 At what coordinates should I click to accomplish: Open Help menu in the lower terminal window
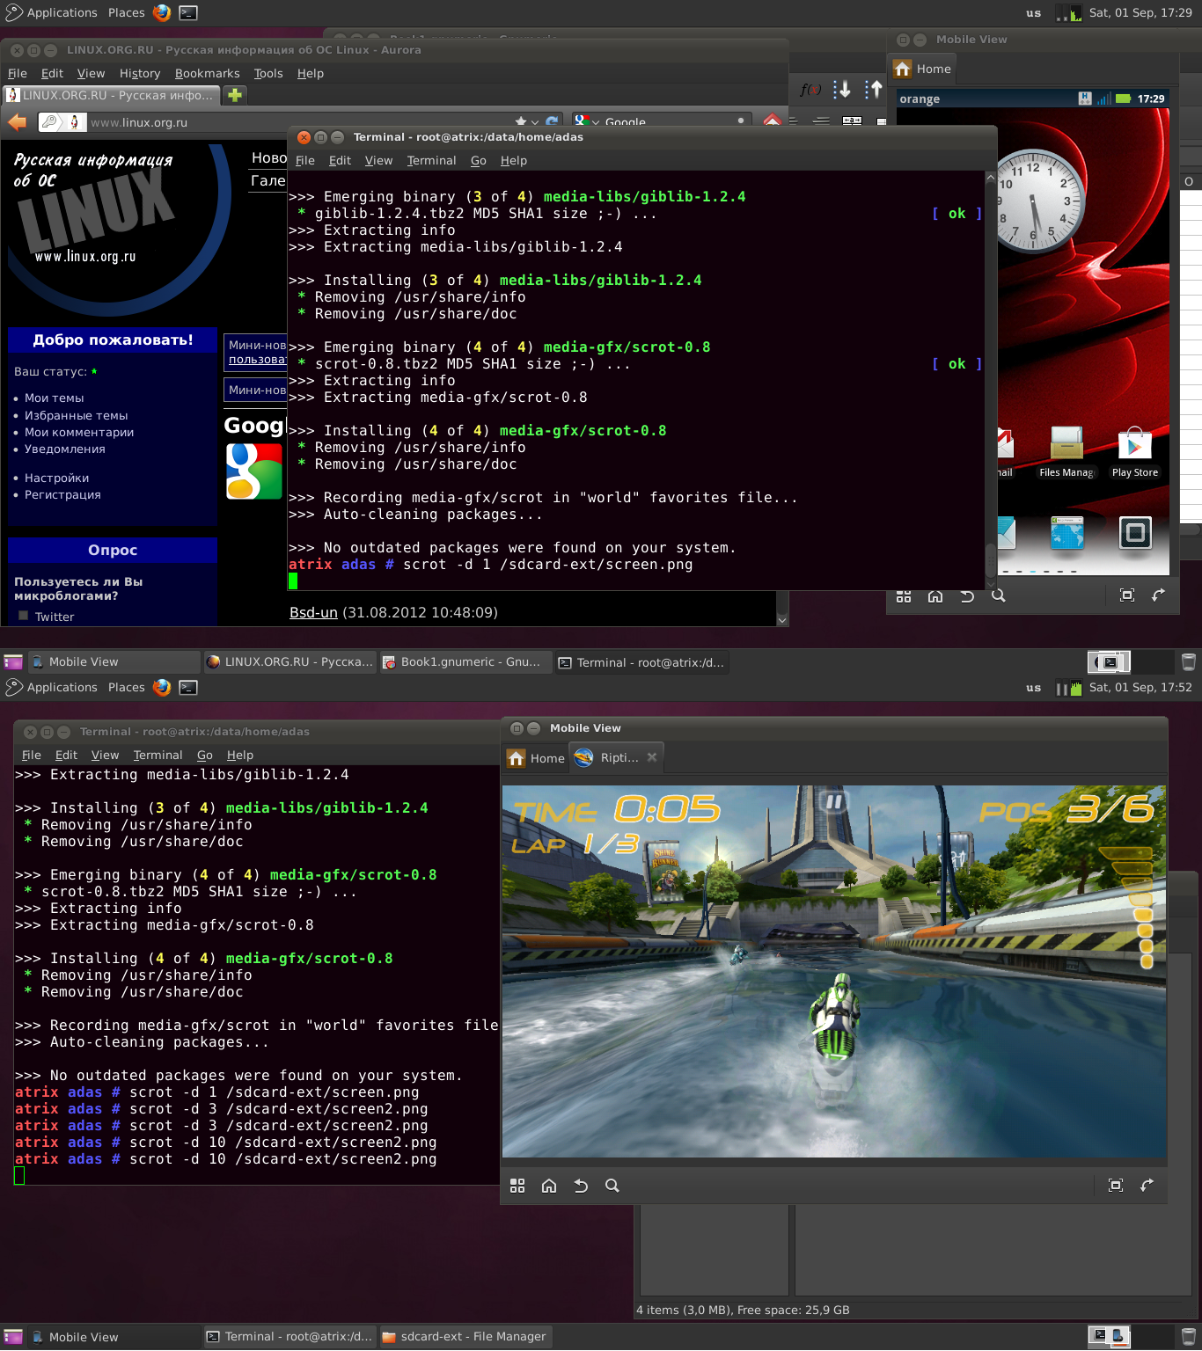pyautogui.click(x=240, y=755)
